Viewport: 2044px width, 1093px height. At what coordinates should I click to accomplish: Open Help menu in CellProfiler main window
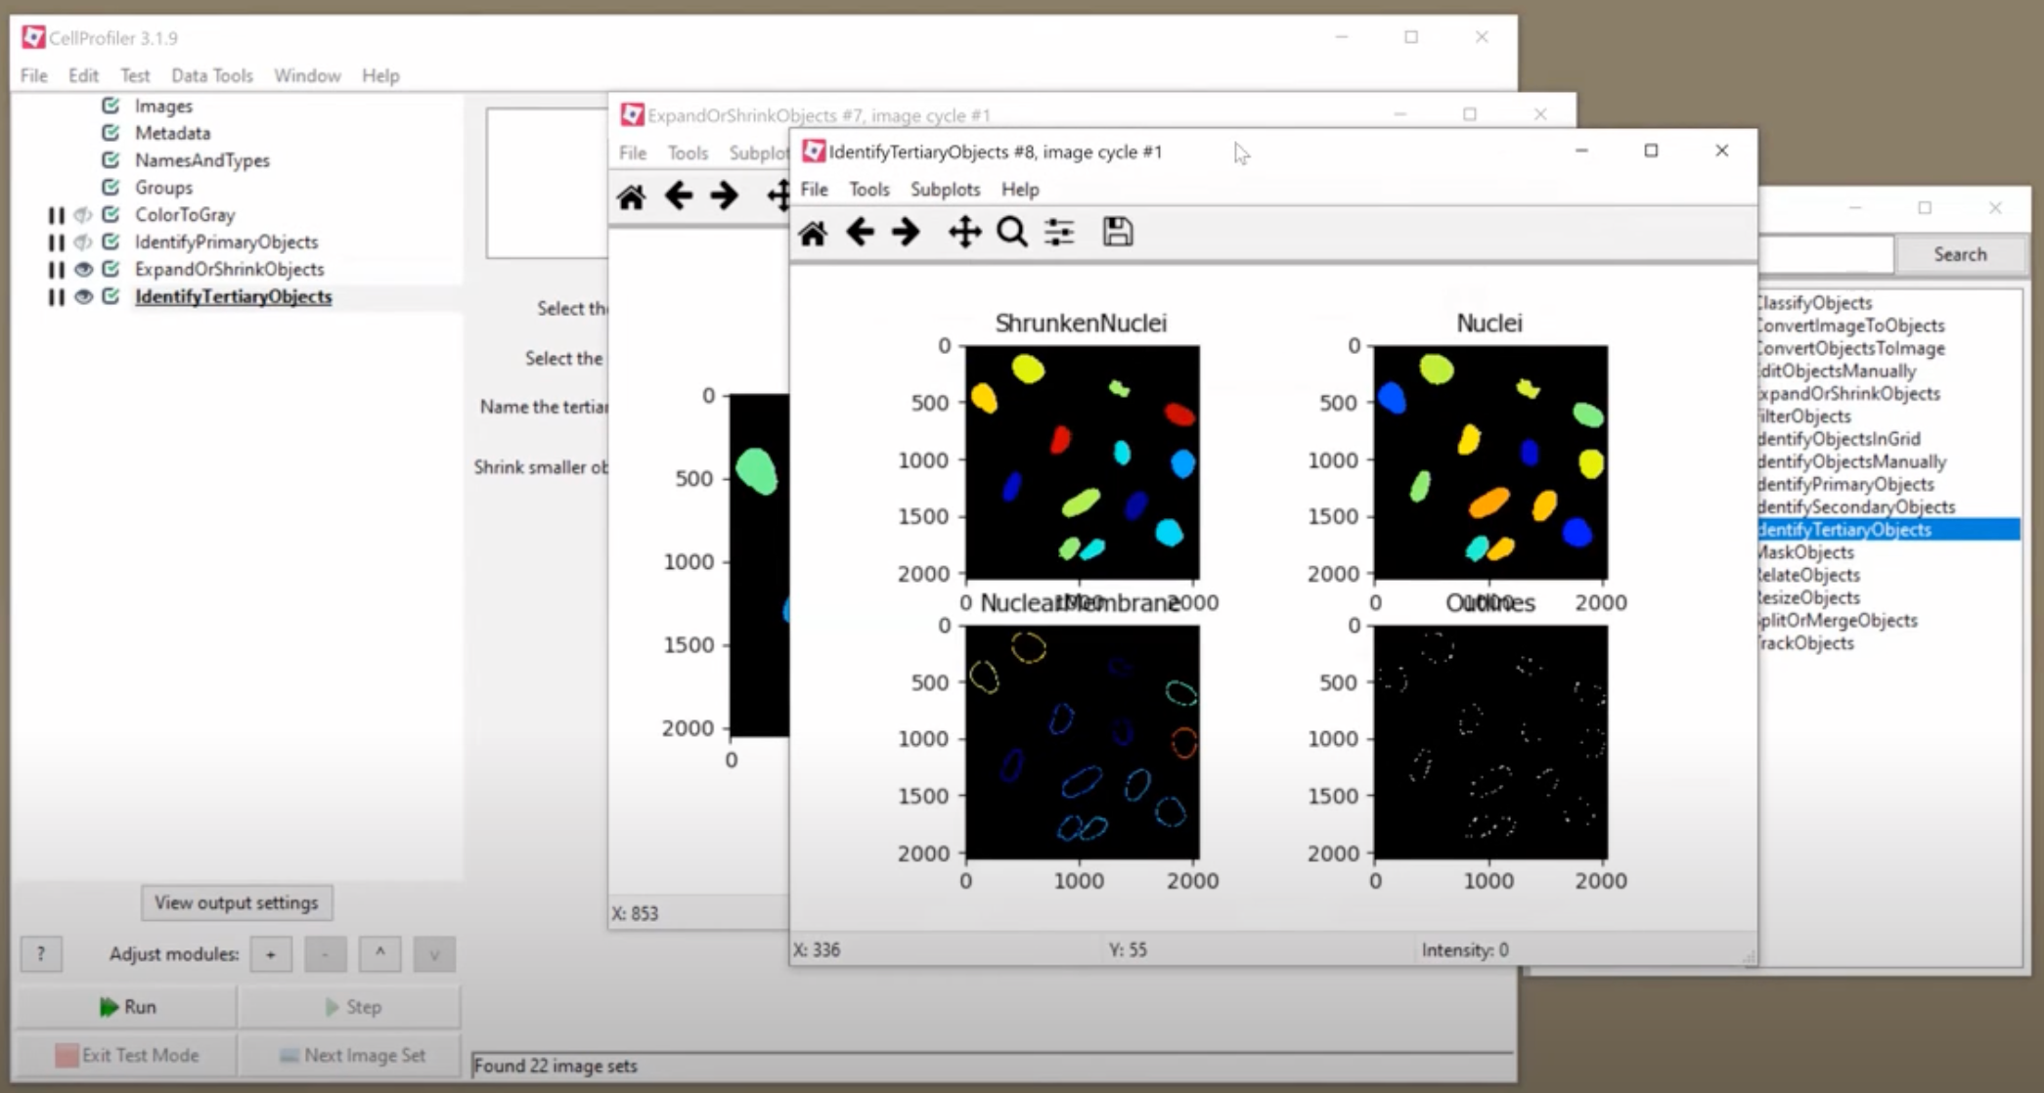tap(380, 75)
